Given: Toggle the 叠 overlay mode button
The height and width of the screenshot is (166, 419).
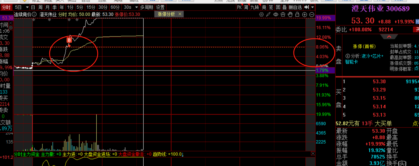Looking at the screenshot, I should tap(284, 7).
